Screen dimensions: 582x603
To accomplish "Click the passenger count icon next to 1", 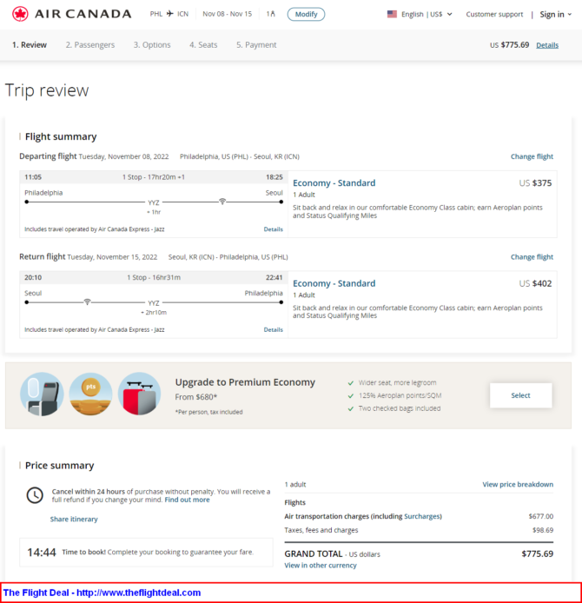I will point(273,14).
